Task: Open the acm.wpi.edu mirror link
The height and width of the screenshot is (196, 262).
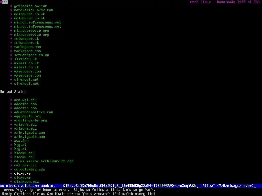Action: tap(25, 100)
